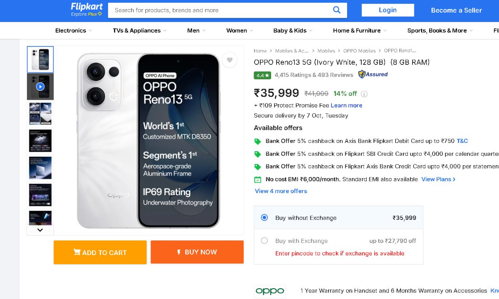Viewport: 499px width, 299px height.
Task: Click the BUY NOW button
Action: pyautogui.click(x=197, y=252)
